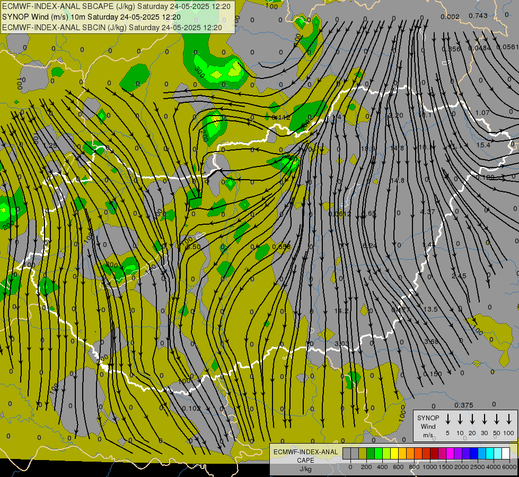
Task: Click the 0.002 value on the map
Action: pyautogui.click(x=450, y=17)
